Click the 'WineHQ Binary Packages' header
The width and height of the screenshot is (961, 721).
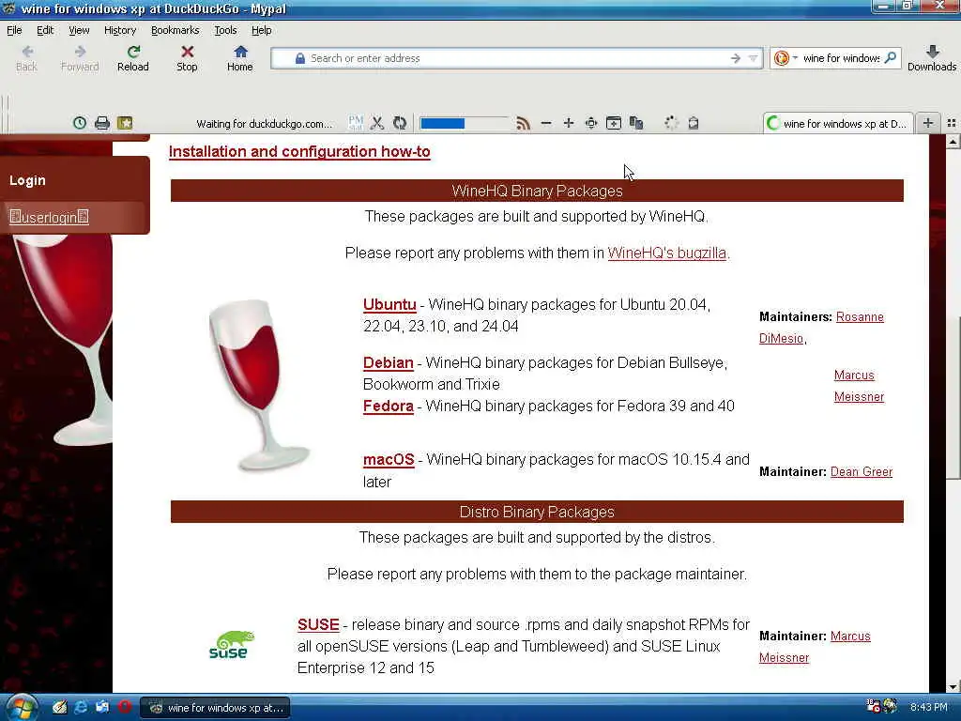(x=537, y=191)
